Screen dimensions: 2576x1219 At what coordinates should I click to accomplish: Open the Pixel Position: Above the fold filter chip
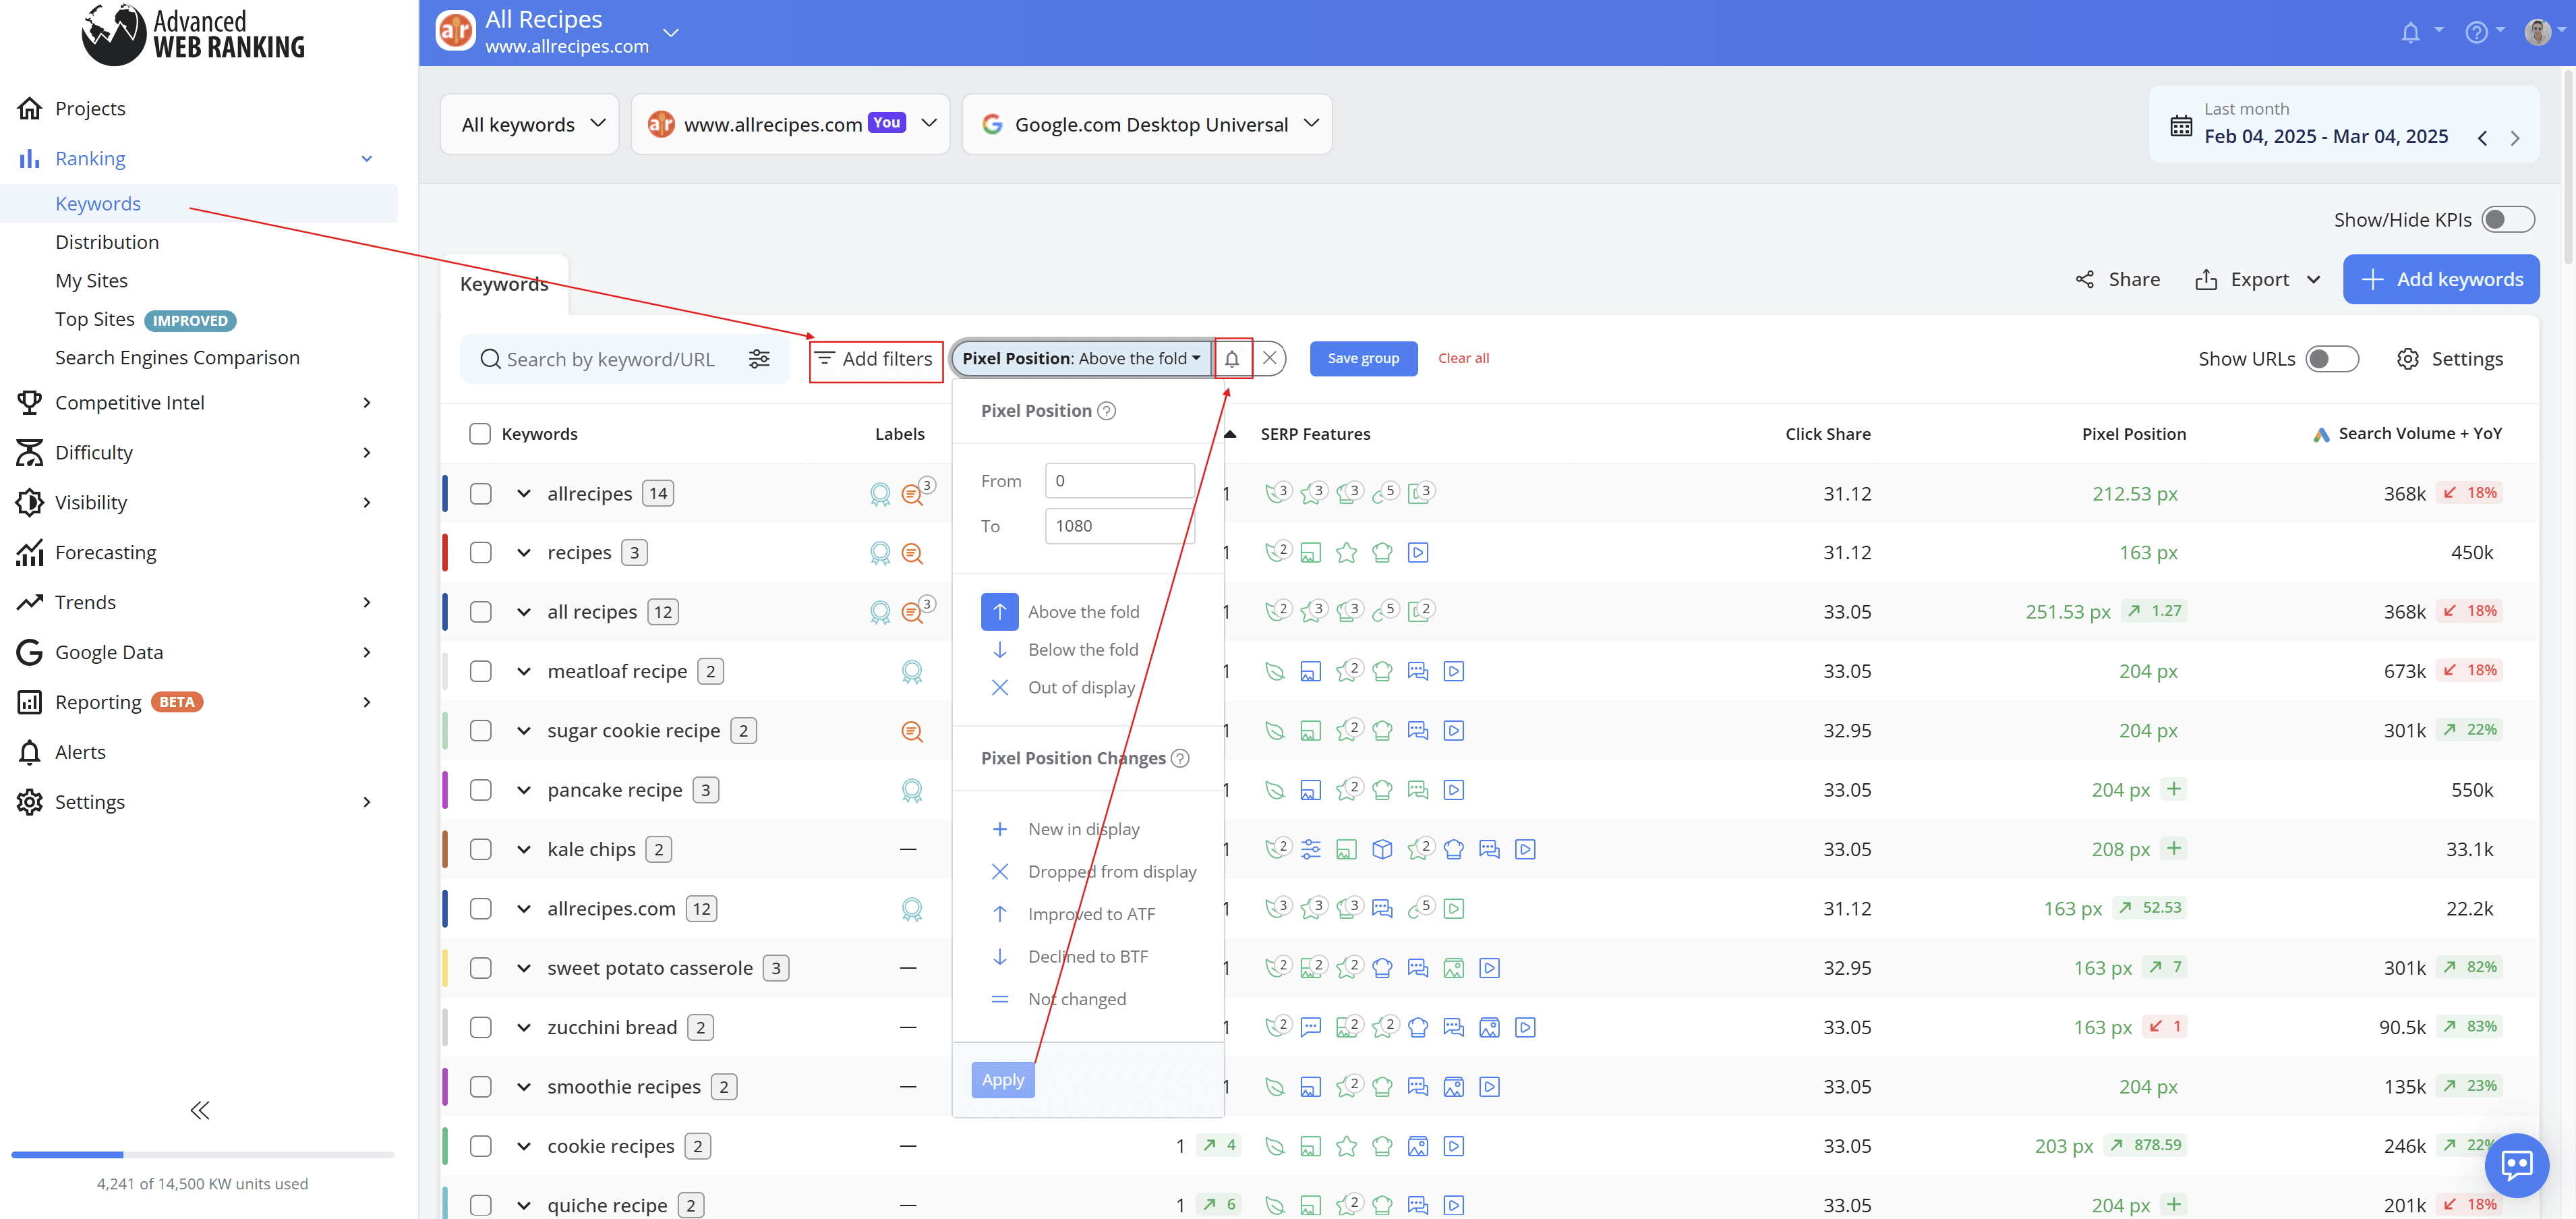click(1081, 358)
